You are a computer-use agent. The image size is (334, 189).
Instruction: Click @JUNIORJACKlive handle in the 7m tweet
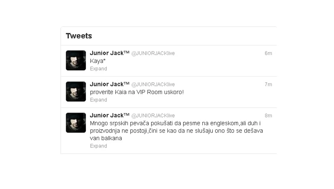click(x=153, y=85)
